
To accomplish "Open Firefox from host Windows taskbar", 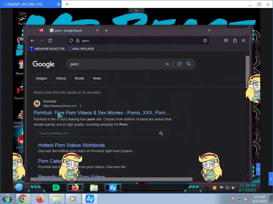I will point(40,199).
